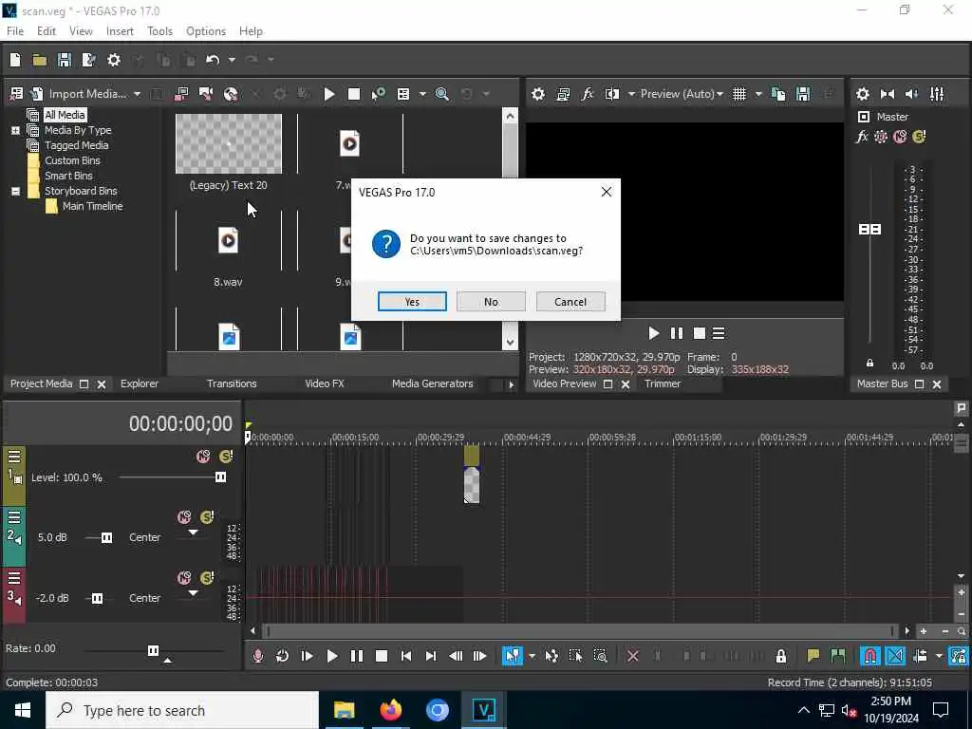
Task: Toggle Lock event padlock icon
Action: (781, 656)
